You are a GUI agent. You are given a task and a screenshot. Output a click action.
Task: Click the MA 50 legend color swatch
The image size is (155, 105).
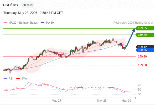(43, 23)
